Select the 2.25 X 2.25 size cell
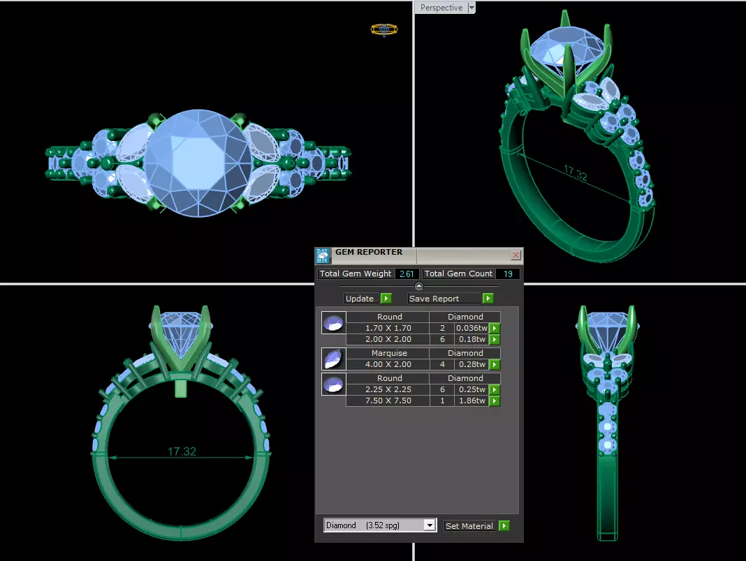This screenshot has width=746, height=561. point(388,389)
